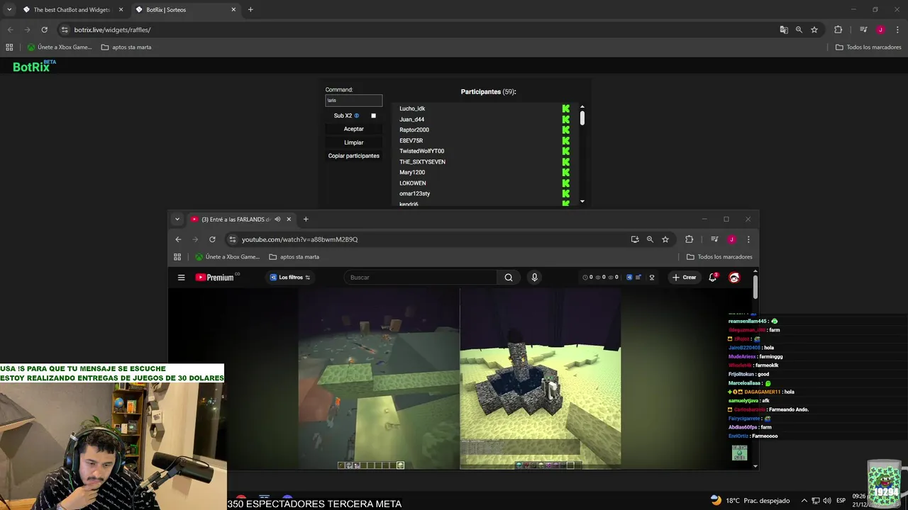Open Los filtros extension dropdown on YouTube

point(290,278)
